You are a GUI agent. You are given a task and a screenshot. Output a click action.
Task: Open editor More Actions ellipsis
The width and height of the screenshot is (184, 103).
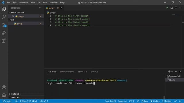pos(180,8)
